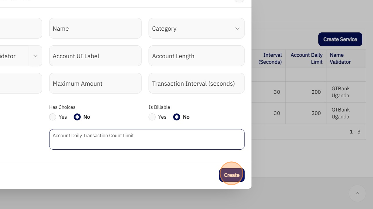The width and height of the screenshot is (373, 209).
Task: Click the Create Service button
Action: (340, 39)
